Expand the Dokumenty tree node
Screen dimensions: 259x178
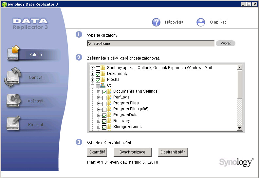pos(92,74)
